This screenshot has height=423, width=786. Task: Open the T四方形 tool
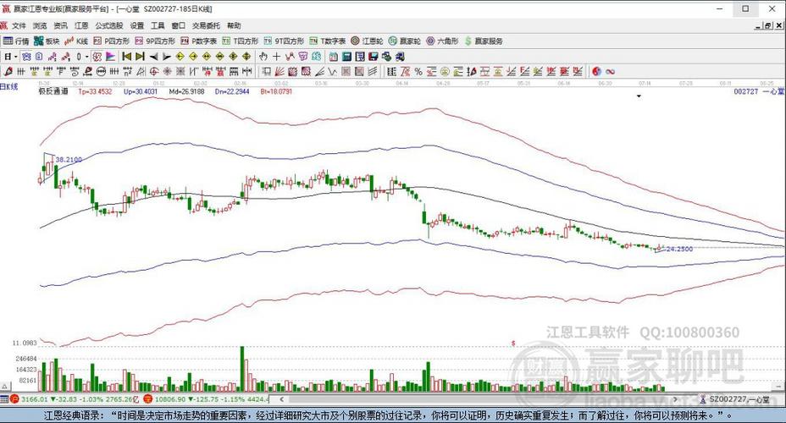[240, 41]
